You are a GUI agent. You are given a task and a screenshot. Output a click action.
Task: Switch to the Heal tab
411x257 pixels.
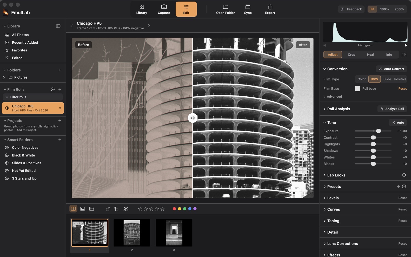point(370,54)
